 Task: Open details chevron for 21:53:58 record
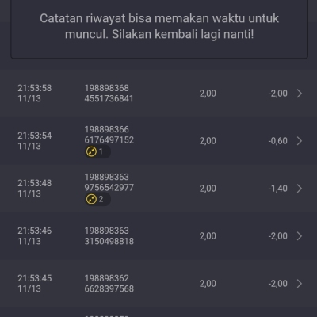300,94
